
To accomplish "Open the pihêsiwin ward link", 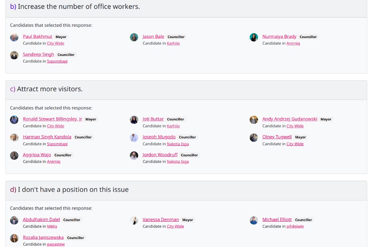I will click(x=295, y=226).
